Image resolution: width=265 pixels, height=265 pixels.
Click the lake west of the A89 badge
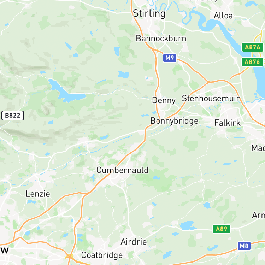[x=188, y=226]
